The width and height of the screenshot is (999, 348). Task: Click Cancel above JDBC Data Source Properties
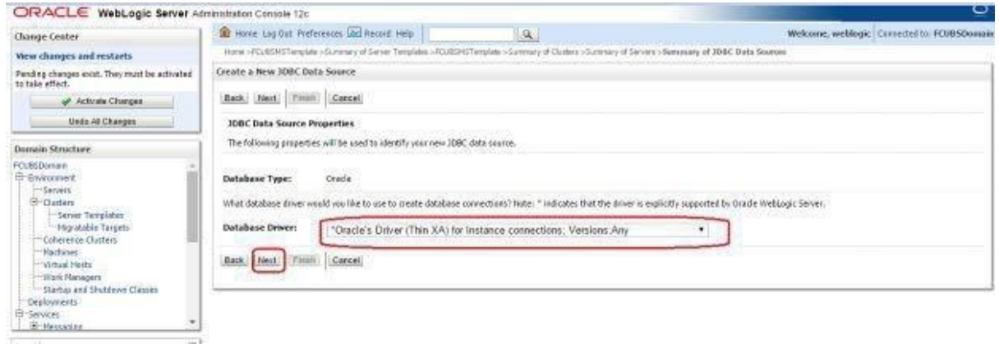(x=345, y=98)
